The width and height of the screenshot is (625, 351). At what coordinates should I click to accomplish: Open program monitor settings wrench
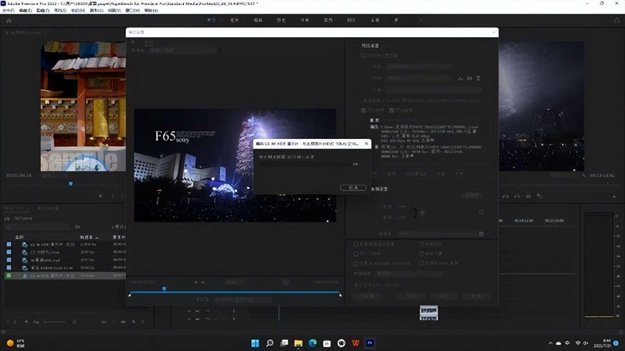584,175
